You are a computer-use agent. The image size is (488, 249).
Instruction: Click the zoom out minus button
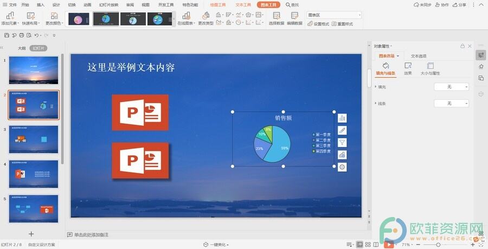418,245
